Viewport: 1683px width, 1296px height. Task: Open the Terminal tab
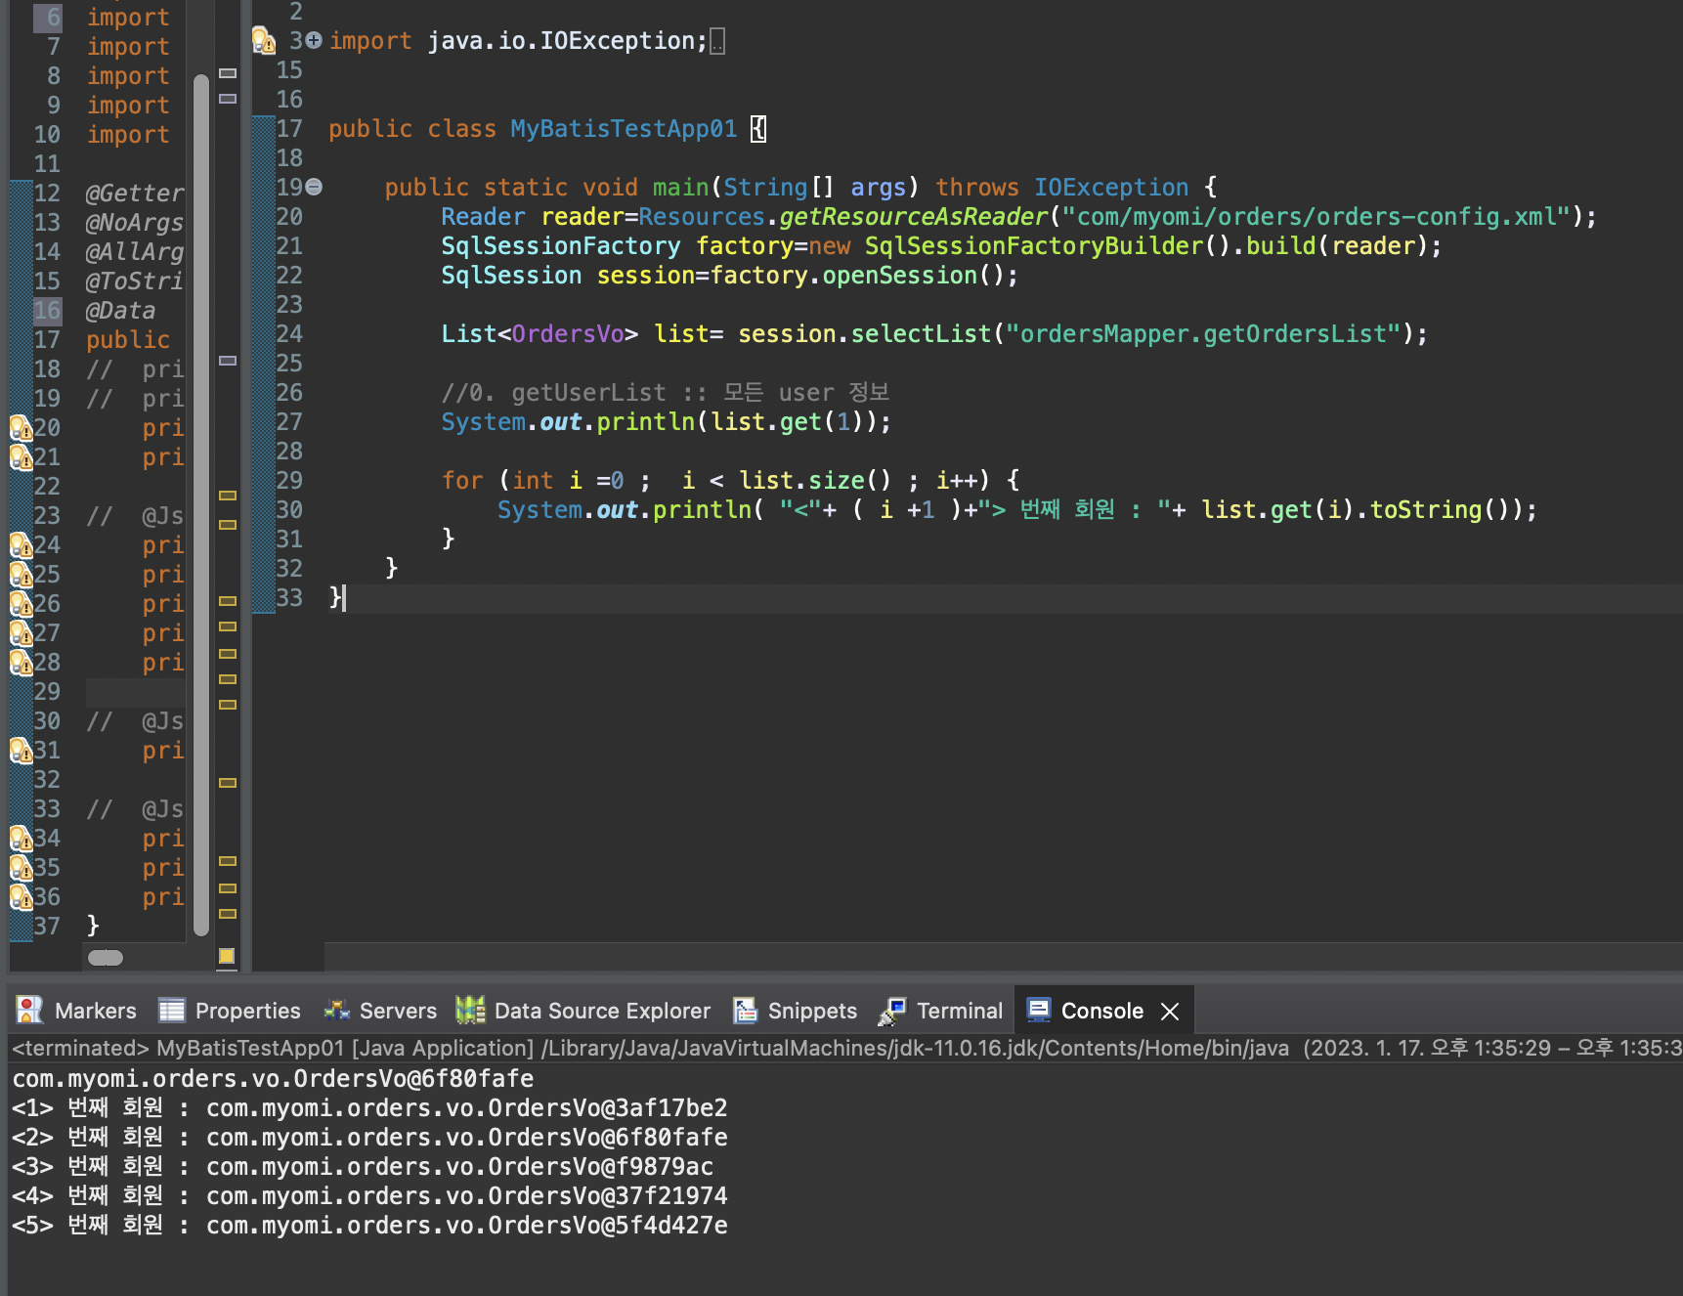pyautogui.click(x=959, y=1011)
